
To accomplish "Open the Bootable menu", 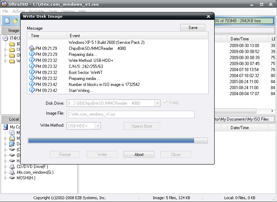I will tap(36, 11).
